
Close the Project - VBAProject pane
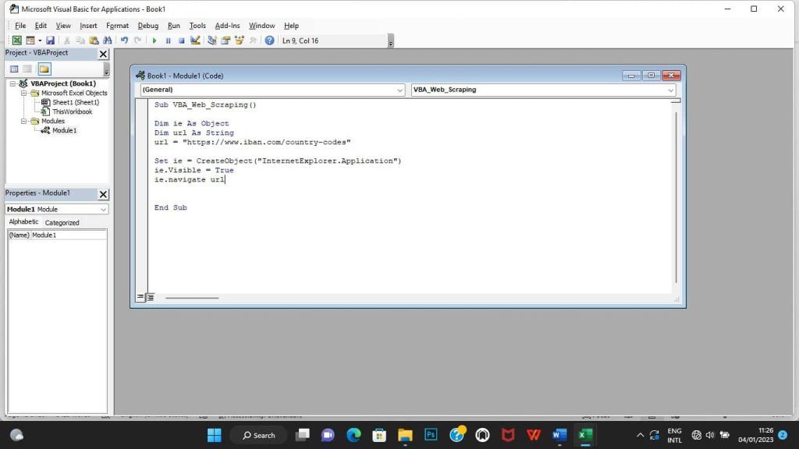103,54
